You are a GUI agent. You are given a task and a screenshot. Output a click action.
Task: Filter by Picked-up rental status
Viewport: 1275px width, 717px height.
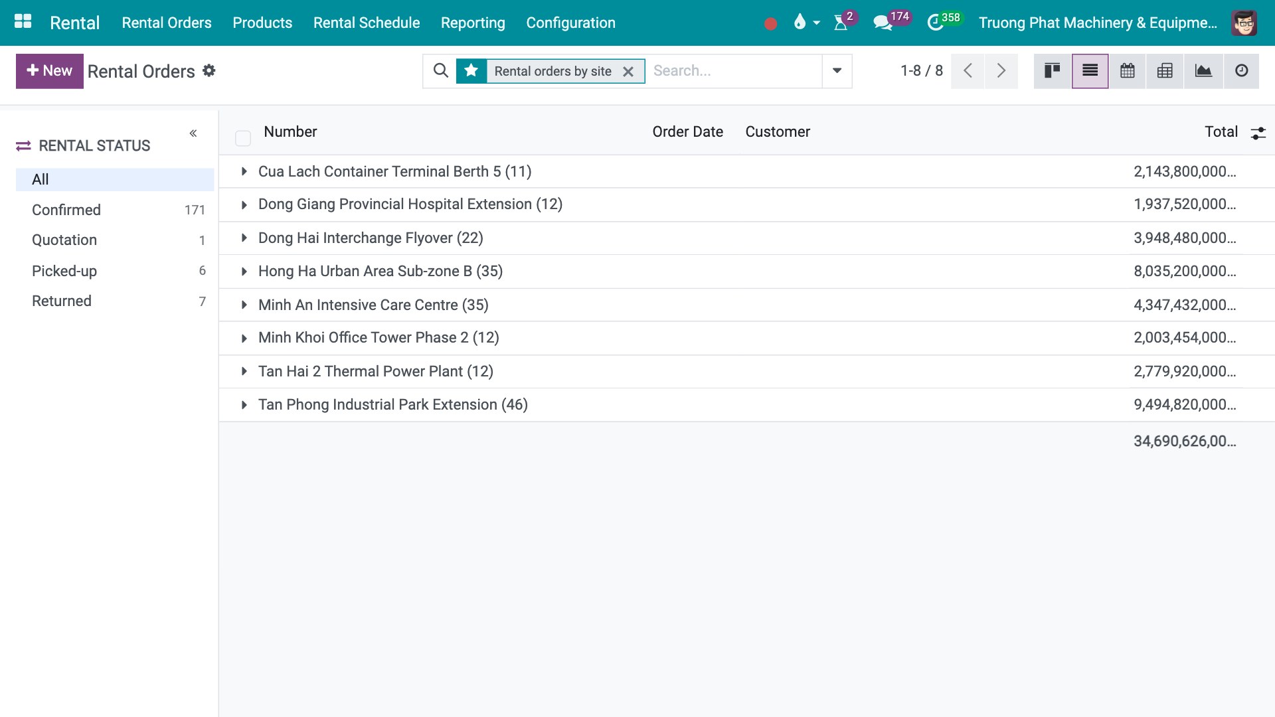coord(115,271)
